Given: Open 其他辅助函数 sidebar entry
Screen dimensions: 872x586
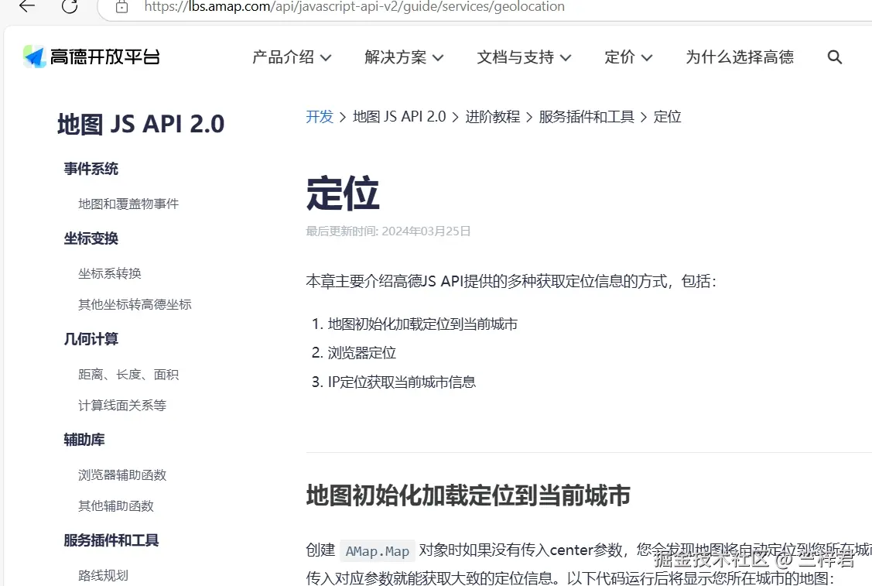Looking at the screenshot, I should pos(116,505).
